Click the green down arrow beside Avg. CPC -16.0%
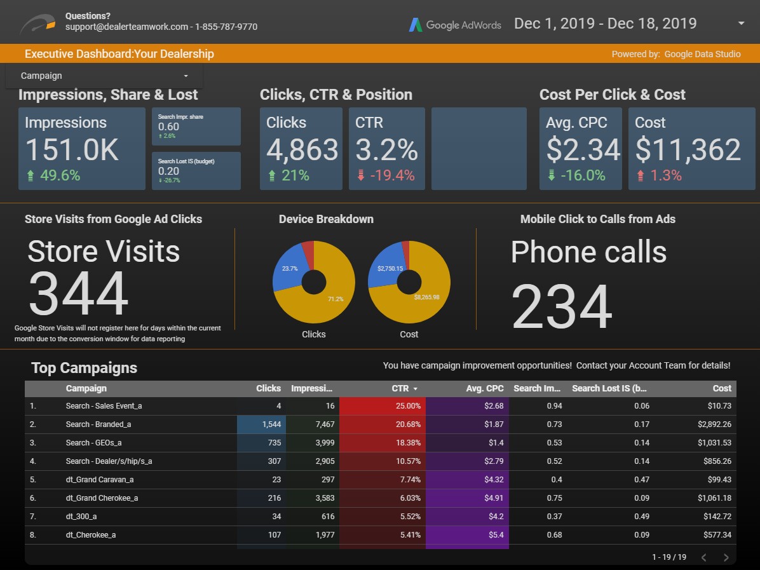This screenshot has height=570, width=760. point(550,173)
